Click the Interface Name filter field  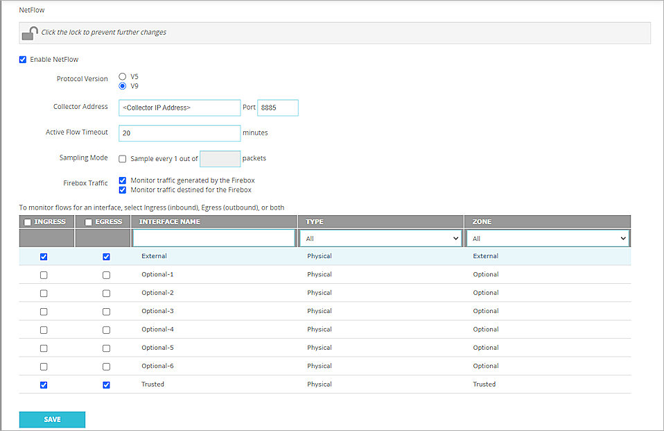pyautogui.click(x=213, y=239)
